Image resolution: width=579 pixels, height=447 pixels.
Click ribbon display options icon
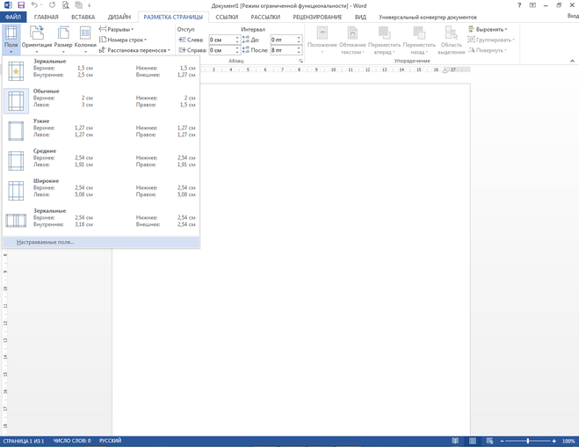(532, 5)
